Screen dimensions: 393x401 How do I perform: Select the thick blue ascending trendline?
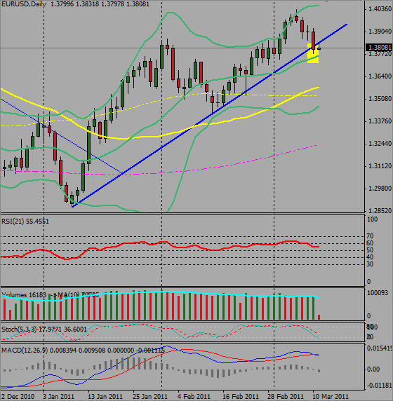coord(209,116)
